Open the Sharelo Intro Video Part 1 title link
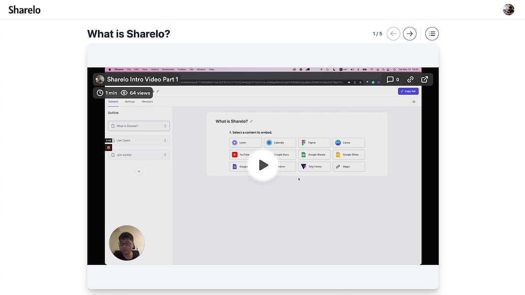The width and height of the screenshot is (525, 295). click(143, 80)
